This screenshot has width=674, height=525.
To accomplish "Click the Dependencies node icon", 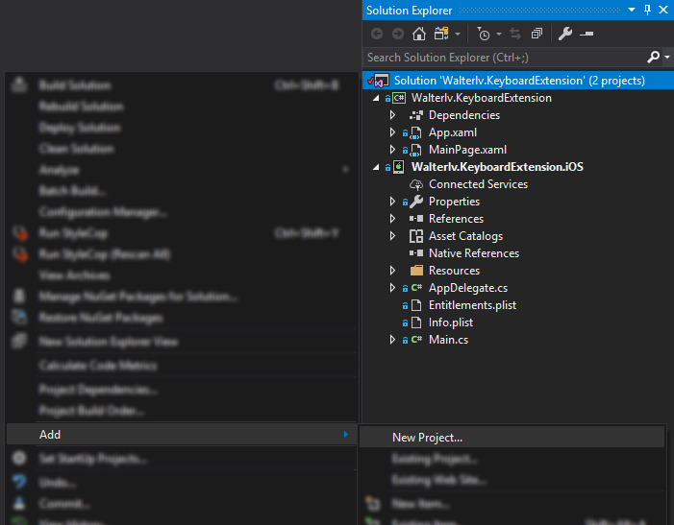I will coord(416,115).
